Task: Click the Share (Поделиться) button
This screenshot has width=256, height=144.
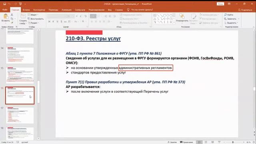Action: (x=245, y=10)
